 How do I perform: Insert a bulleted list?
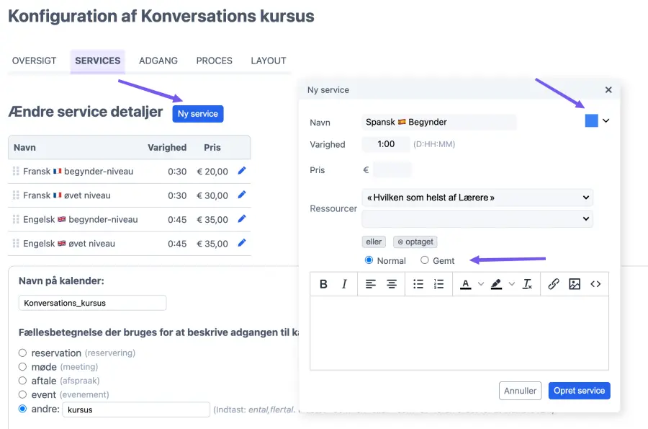click(x=418, y=284)
